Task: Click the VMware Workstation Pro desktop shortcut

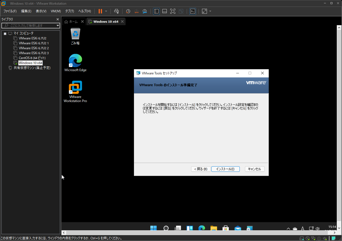Action: [x=76, y=92]
